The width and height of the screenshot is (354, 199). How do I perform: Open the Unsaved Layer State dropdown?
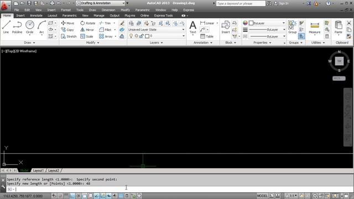156,29
